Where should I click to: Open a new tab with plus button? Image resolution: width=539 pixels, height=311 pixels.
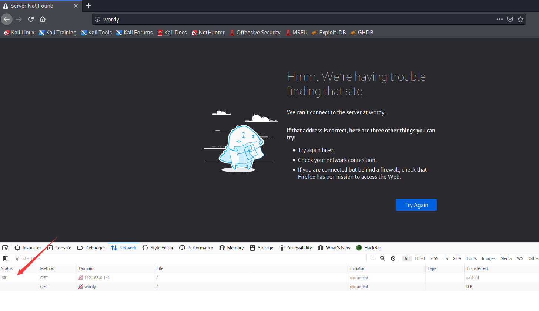[88, 6]
